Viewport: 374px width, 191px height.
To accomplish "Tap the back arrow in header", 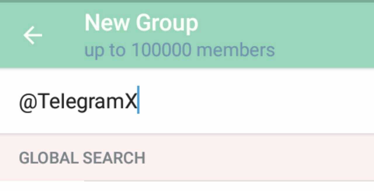I will point(33,35).
